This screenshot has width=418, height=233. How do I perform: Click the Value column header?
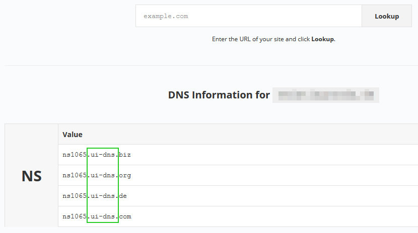point(73,135)
